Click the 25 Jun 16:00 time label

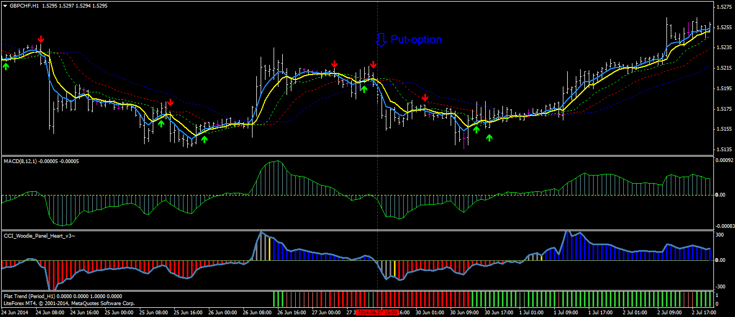pyautogui.click(x=188, y=312)
